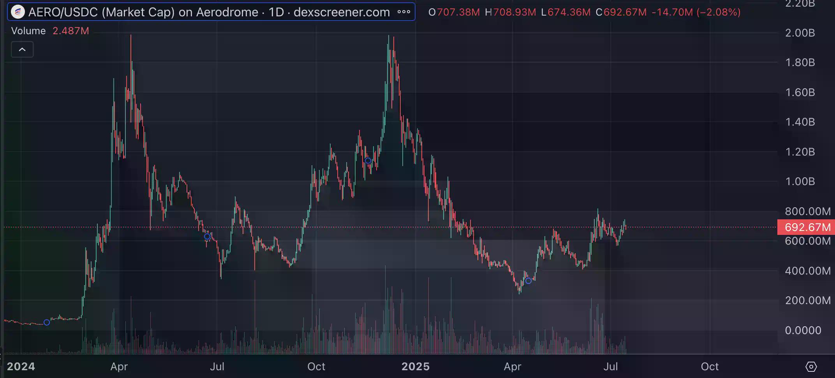Select the Volume indicator label
Image resolution: width=835 pixels, height=378 pixels.
pyautogui.click(x=28, y=31)
